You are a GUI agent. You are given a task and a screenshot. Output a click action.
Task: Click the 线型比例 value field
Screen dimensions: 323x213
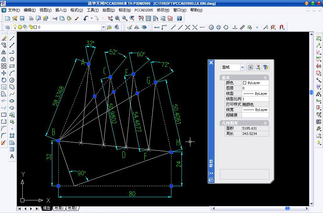coord(255,99)
